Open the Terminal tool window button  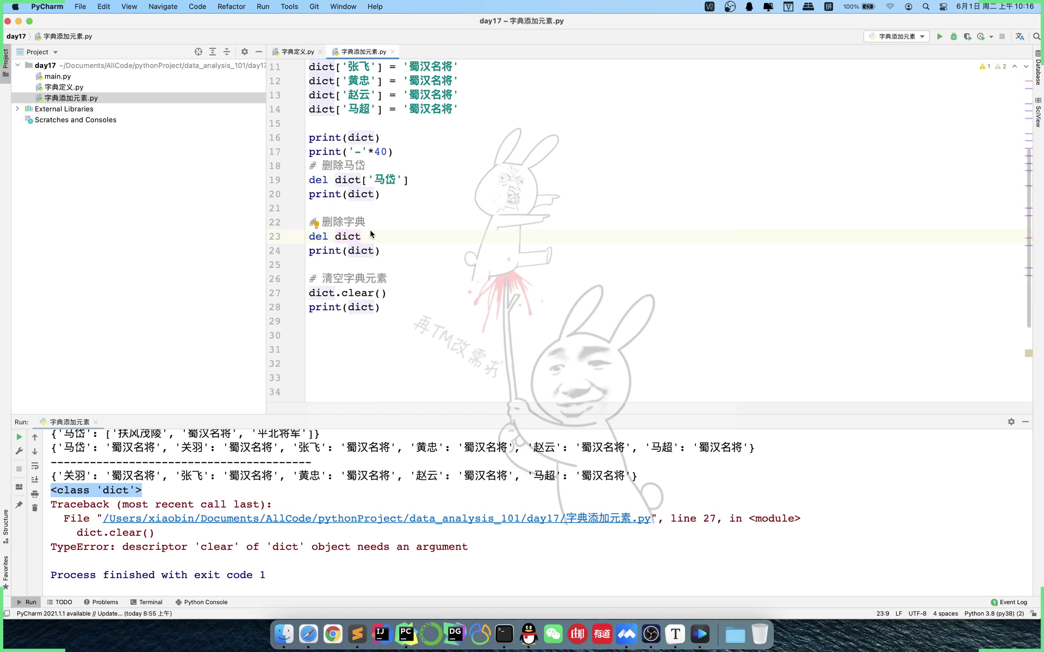coord(146,602)
